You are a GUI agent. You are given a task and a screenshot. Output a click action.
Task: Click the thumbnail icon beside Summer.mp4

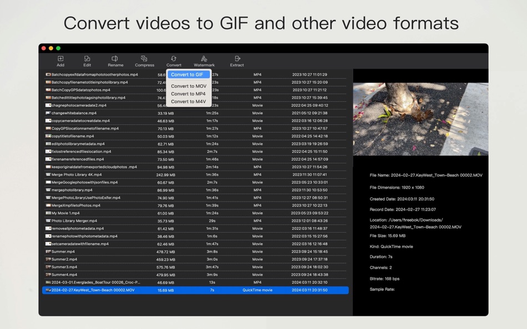pos(47,251)
